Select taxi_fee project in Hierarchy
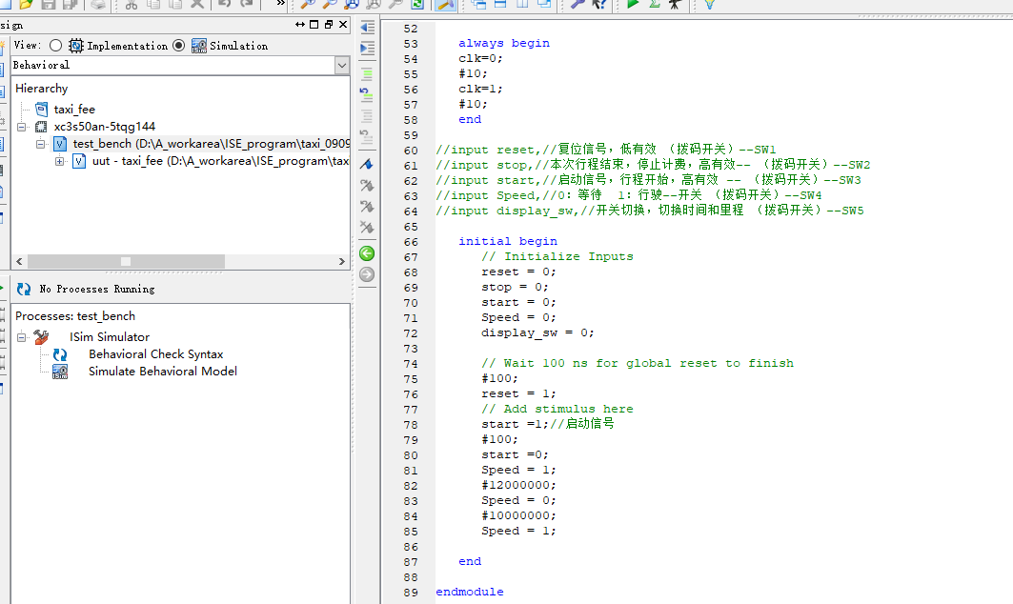Viewport: 1013px width, 604px height. click(x=73, y=110)
